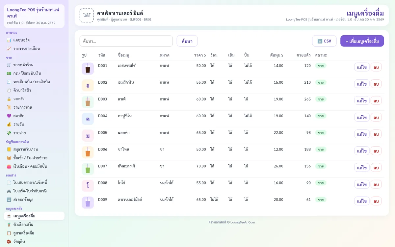
Task: Click the + เพิ่มเมนูเครื่องดื่ม button
Action: click(362, 41)
